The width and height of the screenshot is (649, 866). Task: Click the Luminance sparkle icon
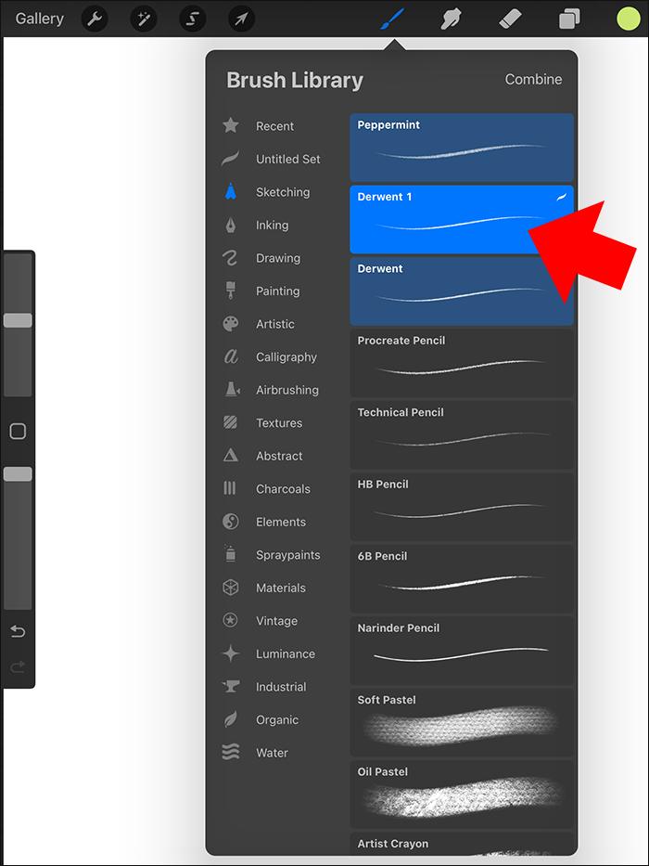[x=231, y=654]
